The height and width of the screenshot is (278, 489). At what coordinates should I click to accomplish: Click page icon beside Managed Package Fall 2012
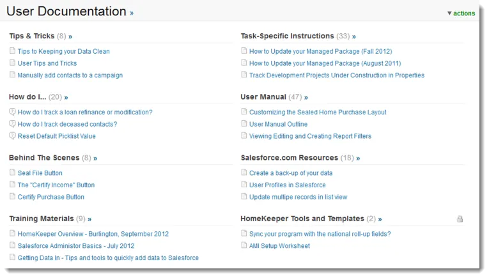244,50
